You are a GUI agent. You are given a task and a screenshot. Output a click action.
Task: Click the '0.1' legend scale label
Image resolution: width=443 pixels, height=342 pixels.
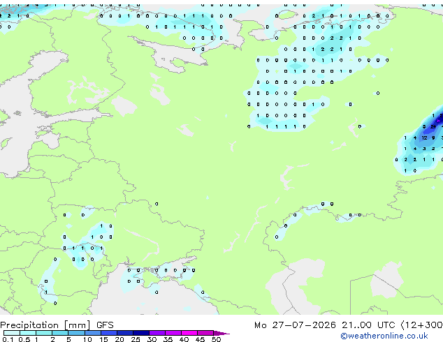pyautogui.click(x=8, y=339)
